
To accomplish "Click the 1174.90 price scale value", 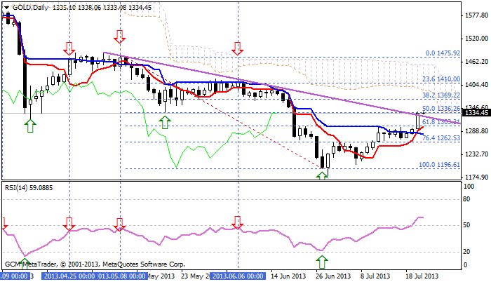I will tap(477, 177).
